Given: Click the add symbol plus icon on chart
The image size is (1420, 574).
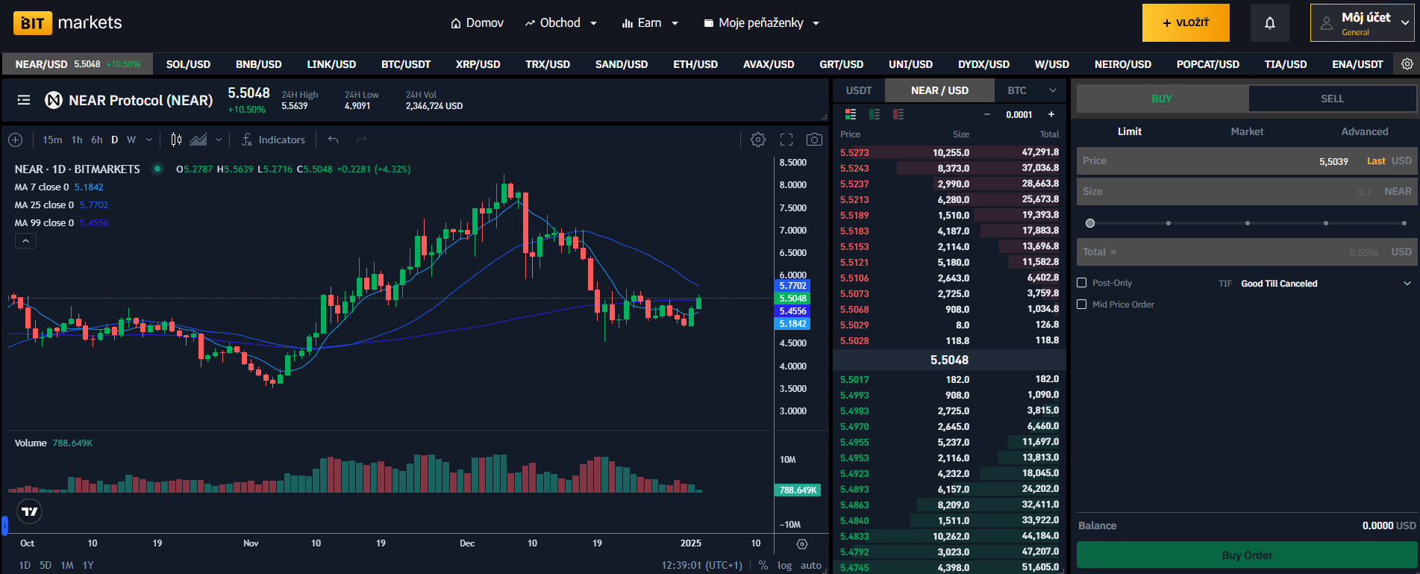Looking at the screenshot, I should point(15,140).
